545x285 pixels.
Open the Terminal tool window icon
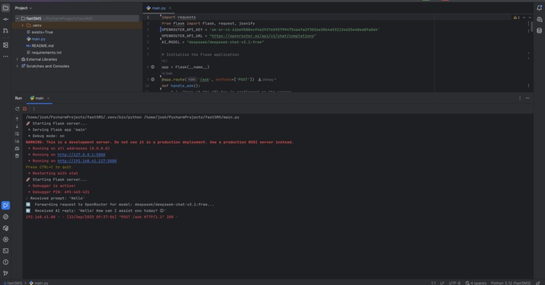pos(5,251)
